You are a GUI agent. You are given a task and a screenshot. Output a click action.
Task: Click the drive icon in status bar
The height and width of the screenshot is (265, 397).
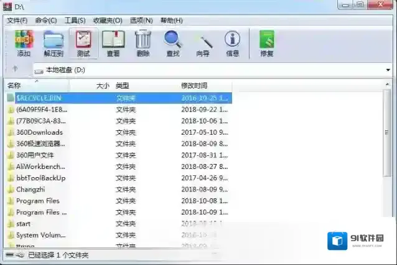coord(11,256)
